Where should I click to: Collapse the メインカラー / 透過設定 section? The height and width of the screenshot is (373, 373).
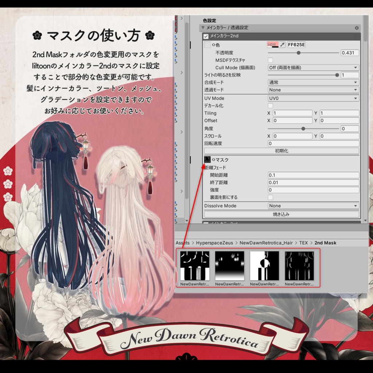[x=203, y=28]
